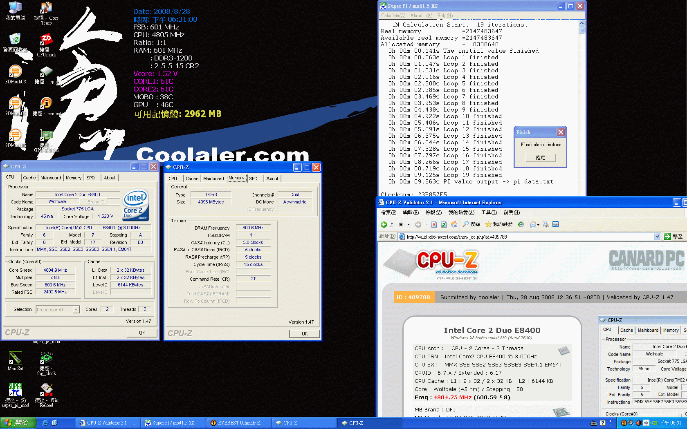Go to the Home page in Internet Explorer
Screen dimensions: 687x429
coord(454,224)
